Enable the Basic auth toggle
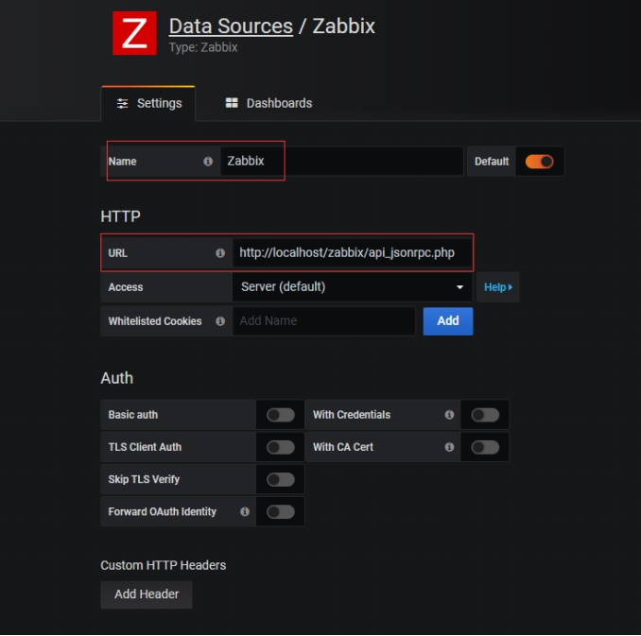The width and height of the screenshot is (641, 636). [281, 415]
